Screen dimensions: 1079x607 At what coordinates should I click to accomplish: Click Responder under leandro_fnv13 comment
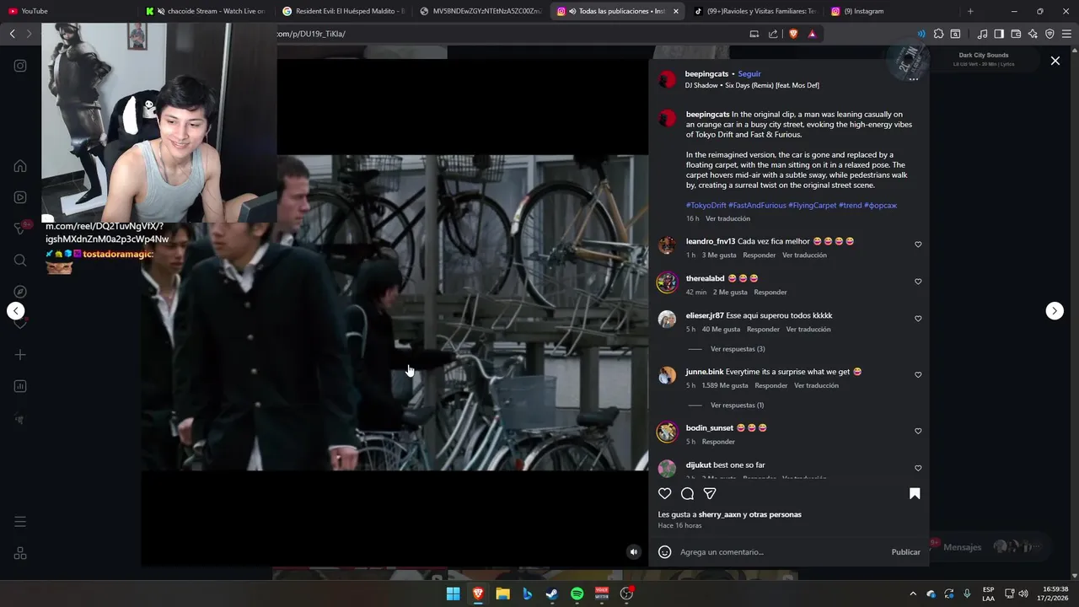[x=759, y=255]
